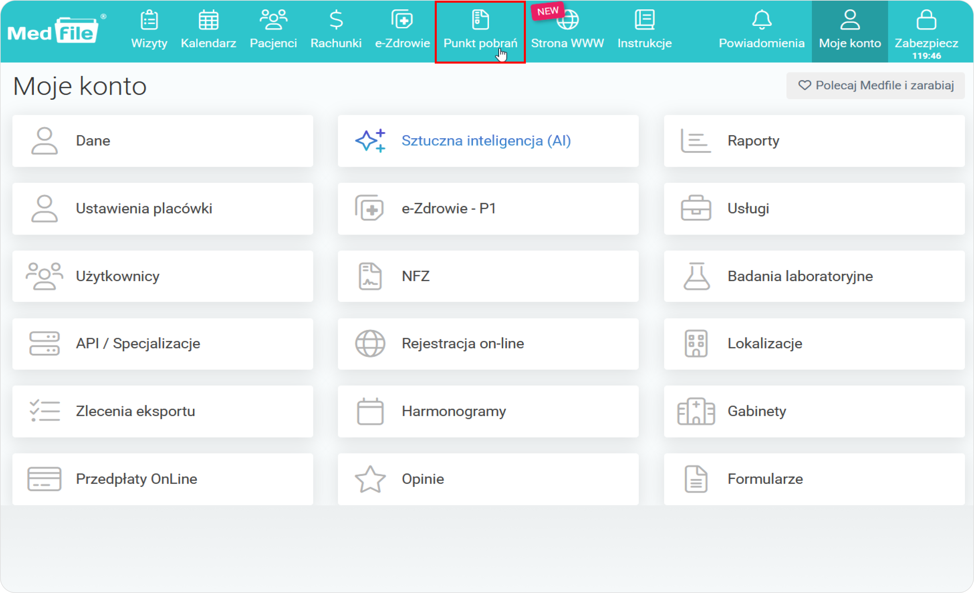Go to Pacjenci section
Screen dimensions: 974x593
click(273, 31)
